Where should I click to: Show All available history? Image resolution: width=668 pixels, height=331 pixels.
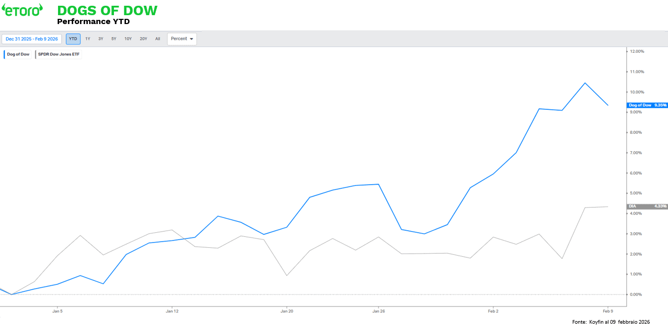[157, 39]
